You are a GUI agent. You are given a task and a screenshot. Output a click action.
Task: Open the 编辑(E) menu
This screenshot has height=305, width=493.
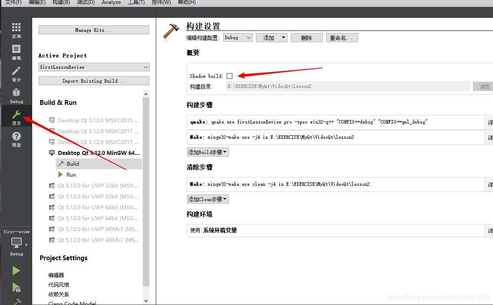(37, 3)
